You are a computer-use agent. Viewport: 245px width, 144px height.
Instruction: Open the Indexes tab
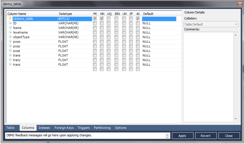coord(44,128)
